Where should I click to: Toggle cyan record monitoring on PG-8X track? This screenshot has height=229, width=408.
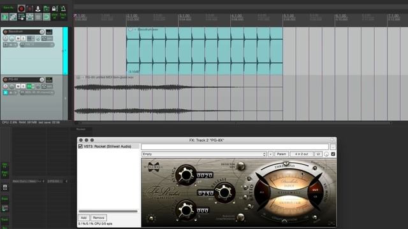coord(6,92)
